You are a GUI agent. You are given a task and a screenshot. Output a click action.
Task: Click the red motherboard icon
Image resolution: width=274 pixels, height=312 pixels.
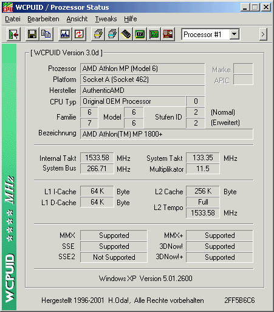click(x=168, y=34)
